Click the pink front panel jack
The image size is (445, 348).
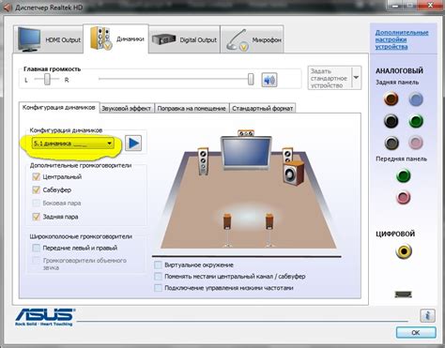[404, 197]
